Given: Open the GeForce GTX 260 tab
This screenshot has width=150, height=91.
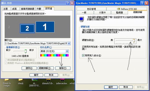Looking at the screenshot, I should pyautogui.click(x=127, y=9).
